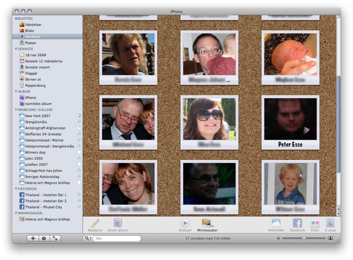The width and height of the screenshot is (353, 260).
Task: Click the Facebook share icon
Action: pyautogui.click(x=297, y=223)
